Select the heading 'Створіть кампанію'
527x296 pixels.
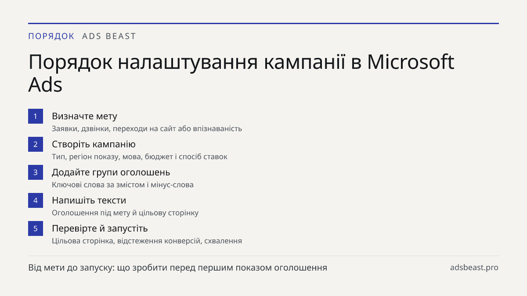(94, 144)
